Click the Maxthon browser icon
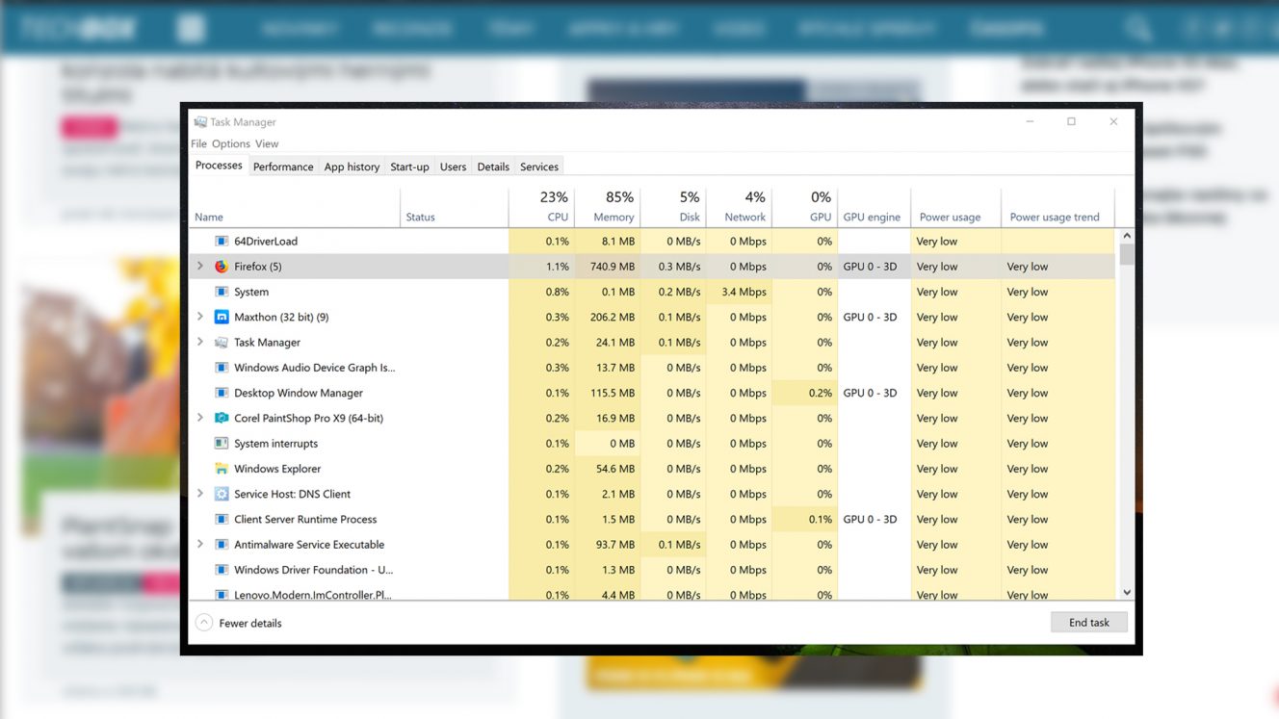 (x=222, y=317)
